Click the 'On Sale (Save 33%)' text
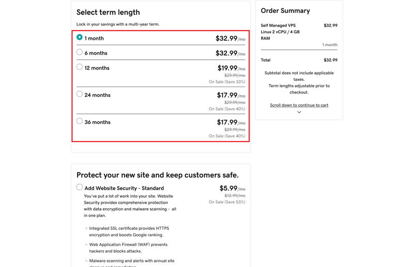Screen dimensions: 414x267 (227, 82)
